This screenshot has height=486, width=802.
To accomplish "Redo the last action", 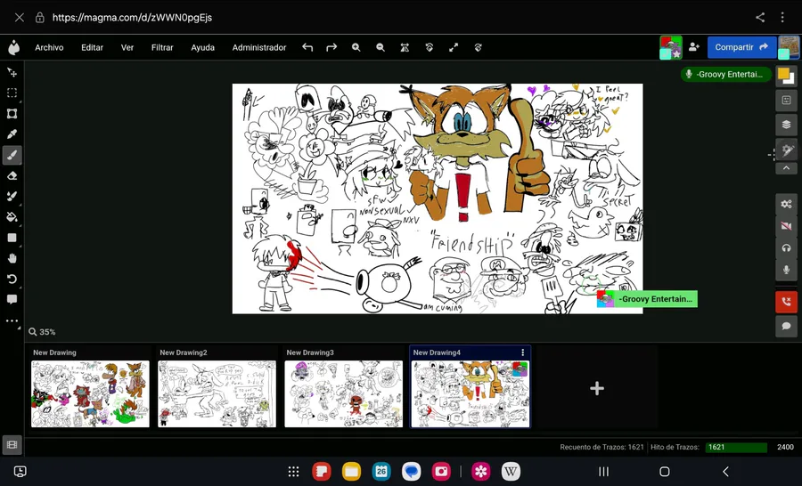I will point(331,47).
